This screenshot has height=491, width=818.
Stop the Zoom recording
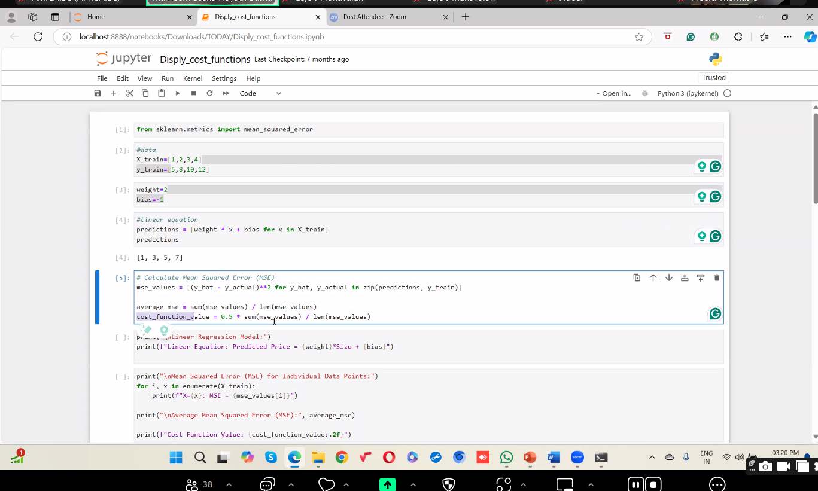tap(653, 484)
